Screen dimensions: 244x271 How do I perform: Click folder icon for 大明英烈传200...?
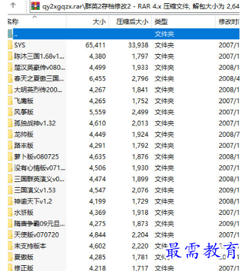[10, 90]
